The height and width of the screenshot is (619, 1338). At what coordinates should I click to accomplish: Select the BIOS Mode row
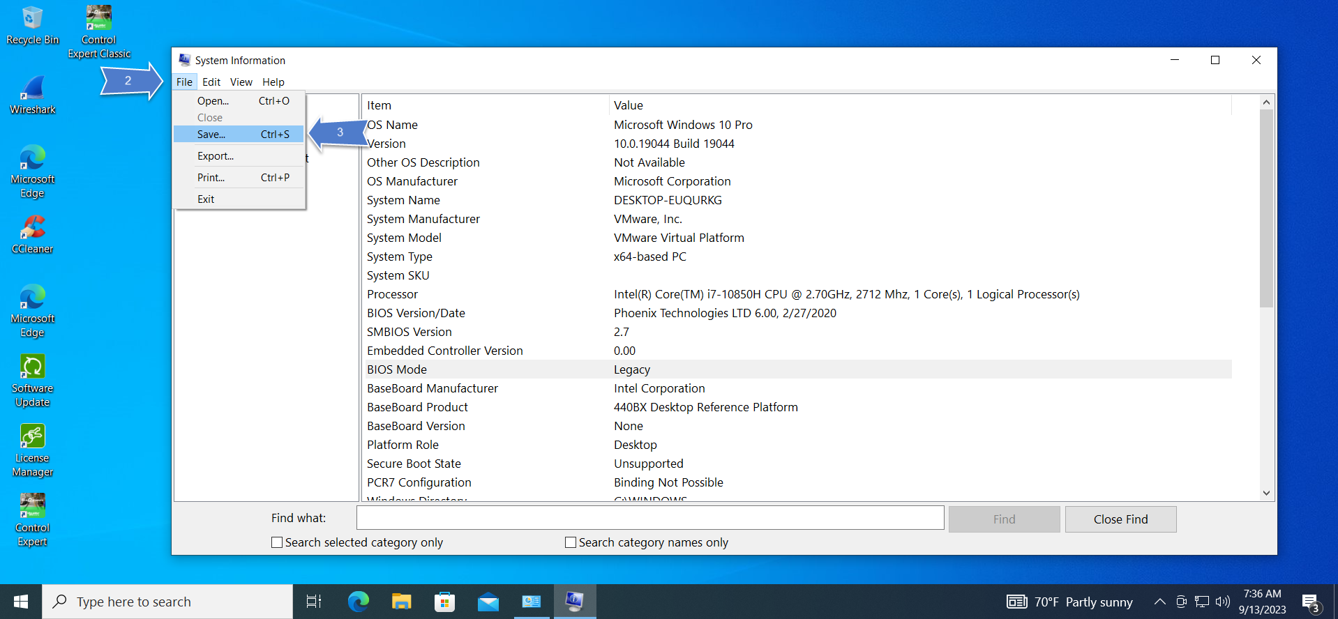pos(797,369)
